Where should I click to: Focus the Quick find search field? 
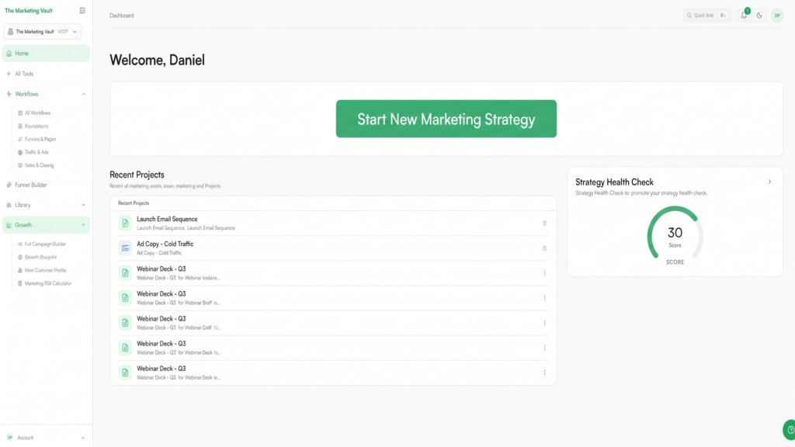tap(707, 16)
